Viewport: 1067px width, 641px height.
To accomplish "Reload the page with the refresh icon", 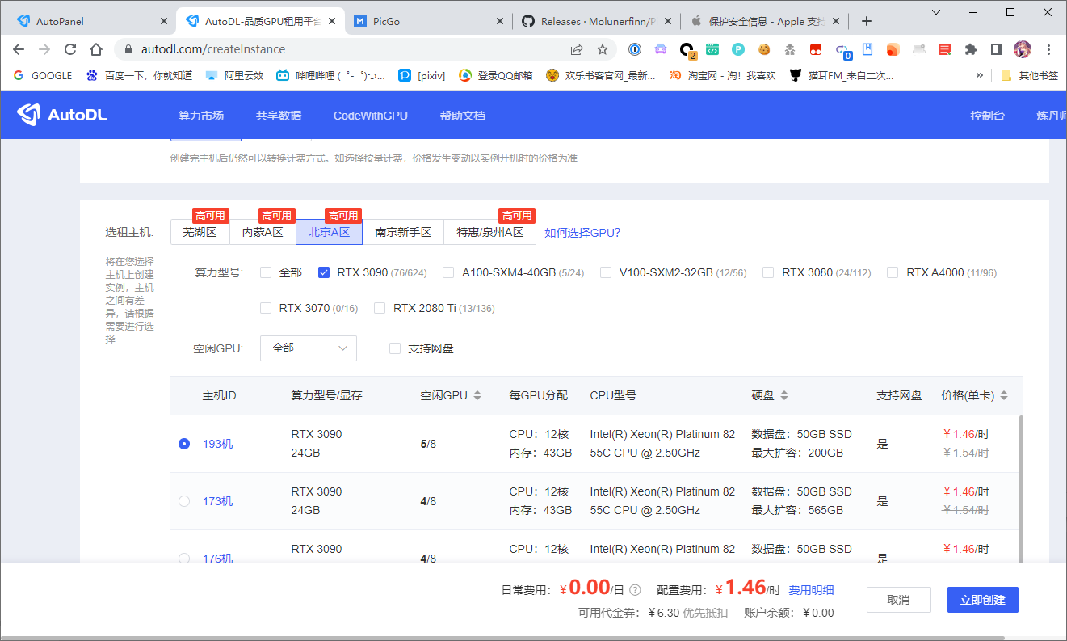I will (x=70, y=49).
